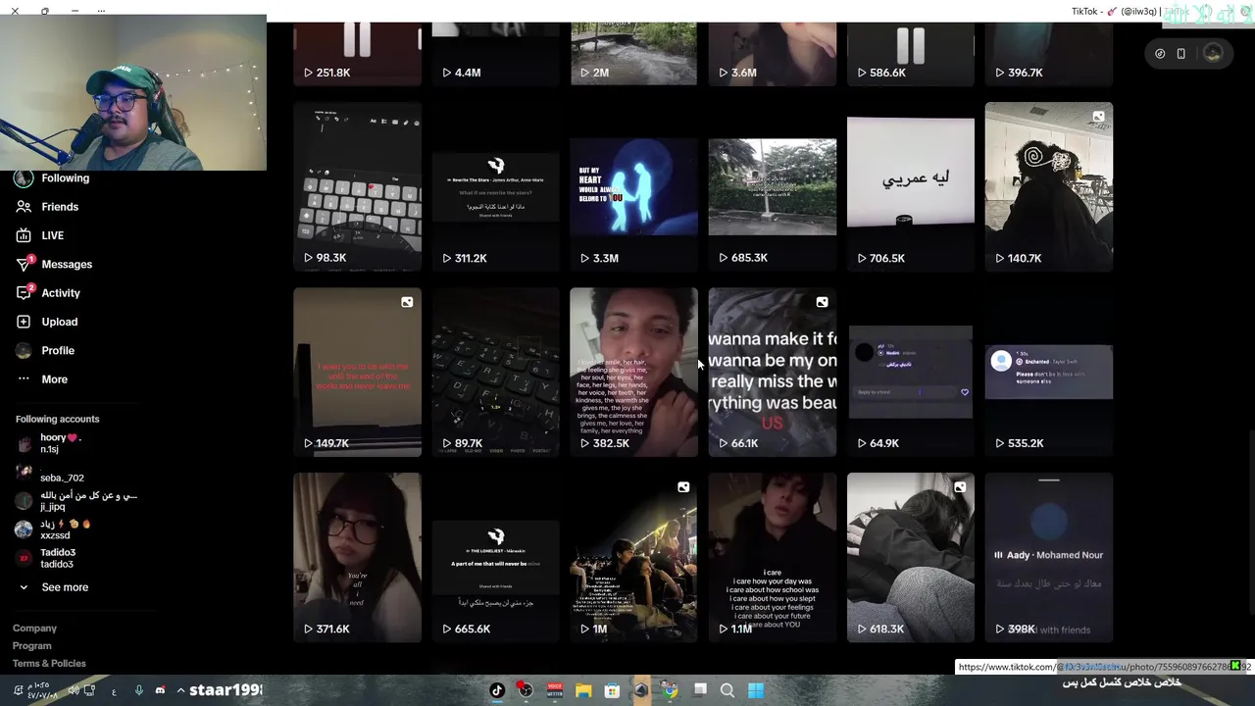Open the dark keyboard video with 89.7K views
Screen dimensions: 1255x706
pyautogui.click(x=495, y=372)
